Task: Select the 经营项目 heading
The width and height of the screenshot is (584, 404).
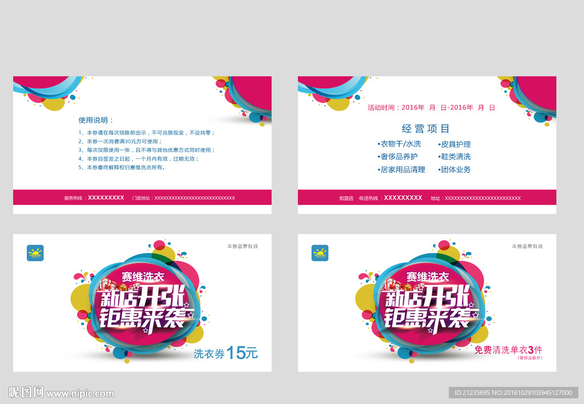Action: (x=425, y=129)
